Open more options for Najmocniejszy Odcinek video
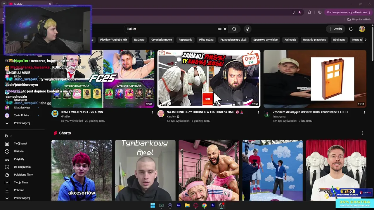The height and width of the screenshot is (210, 374). coord(258,113)
